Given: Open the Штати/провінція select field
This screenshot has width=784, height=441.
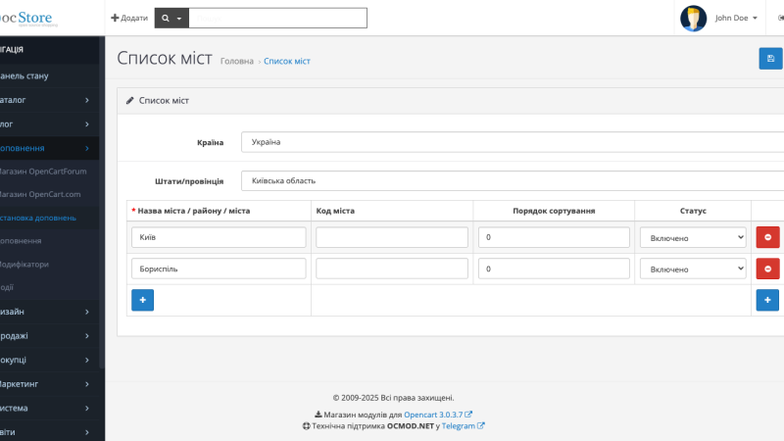Looking at the screenshot, I should pos(513,181).
